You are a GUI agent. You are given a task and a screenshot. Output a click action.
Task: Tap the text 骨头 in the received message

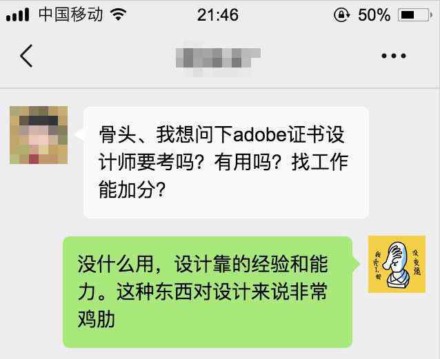point(117,135)
